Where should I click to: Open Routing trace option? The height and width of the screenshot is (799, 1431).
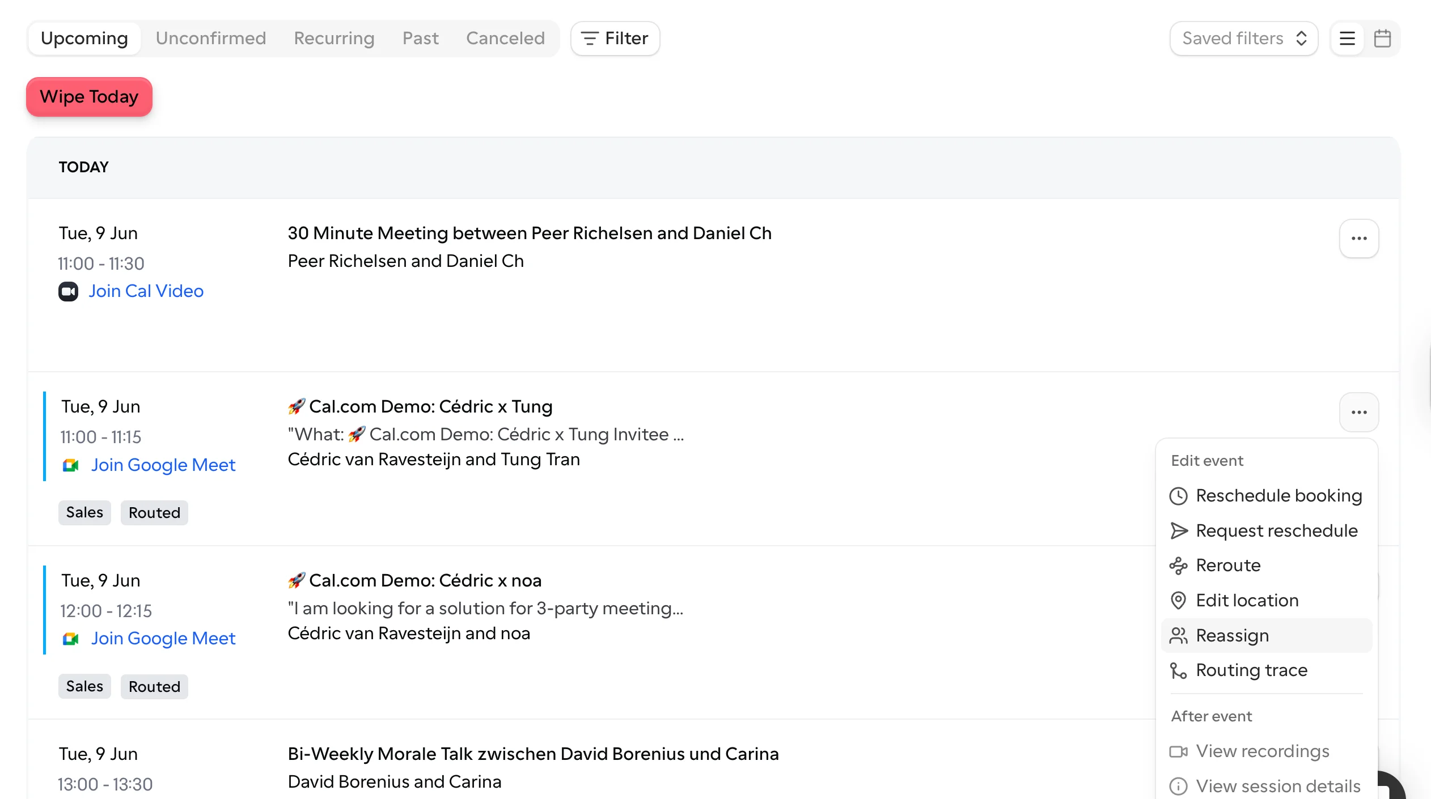coord(1267,670)
